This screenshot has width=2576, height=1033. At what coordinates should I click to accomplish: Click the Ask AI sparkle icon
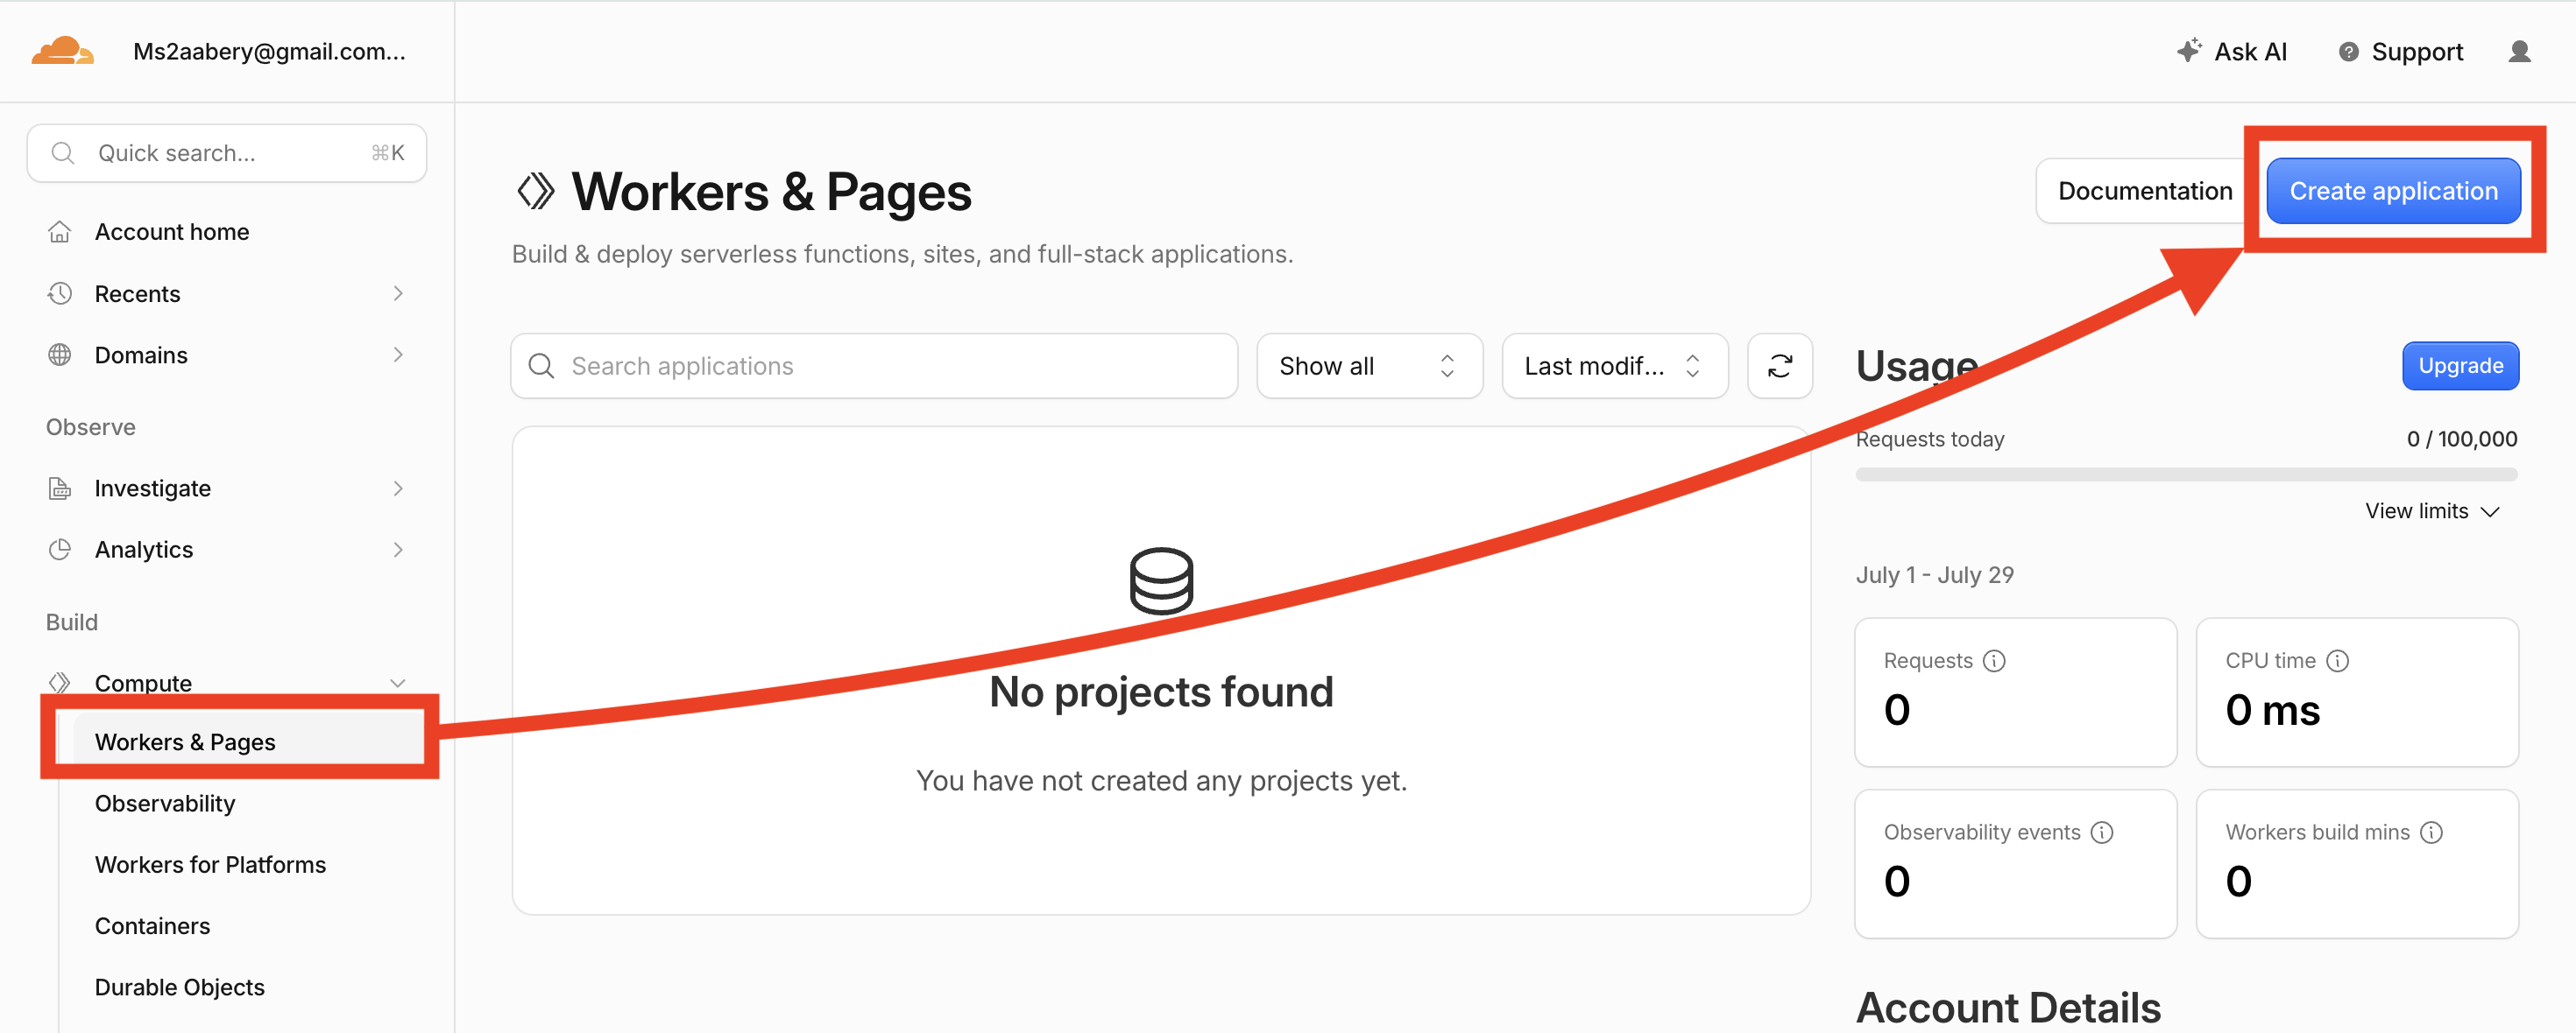tap(2188, 51)
